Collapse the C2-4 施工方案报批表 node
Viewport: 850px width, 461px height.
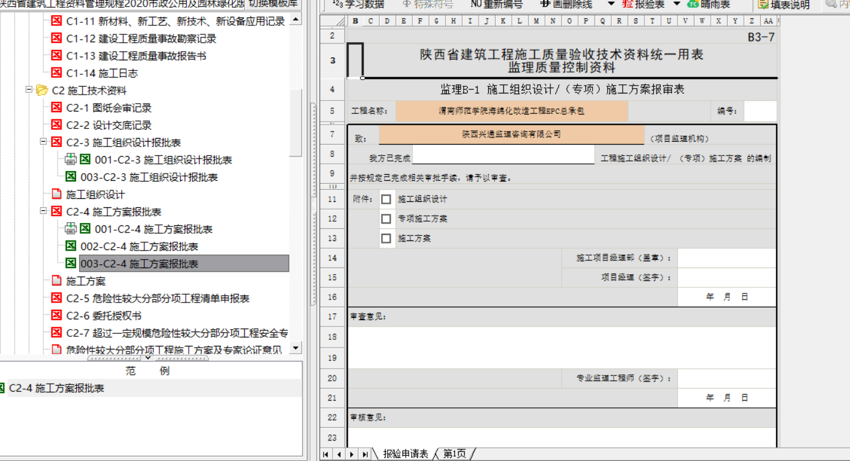[x=43, y=212]
